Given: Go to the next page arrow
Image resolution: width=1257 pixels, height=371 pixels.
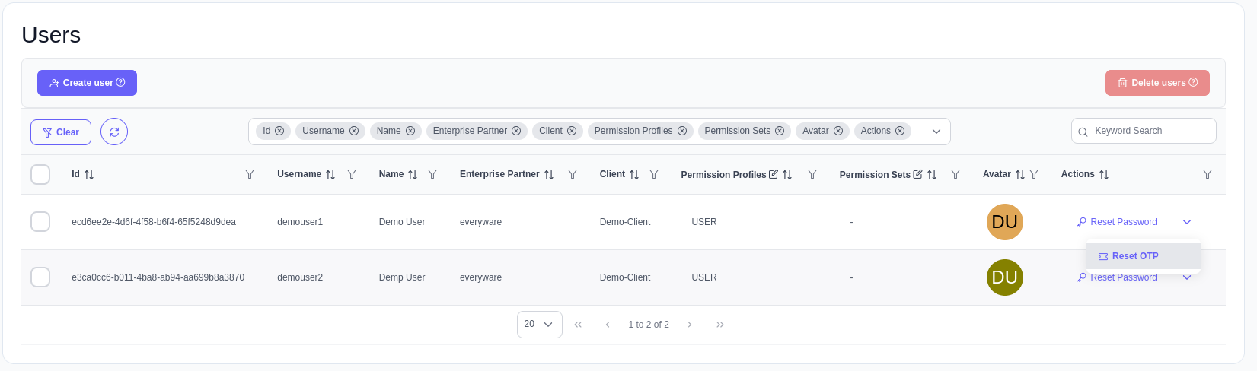Looking at the screenshot, I should coord(690,325).
